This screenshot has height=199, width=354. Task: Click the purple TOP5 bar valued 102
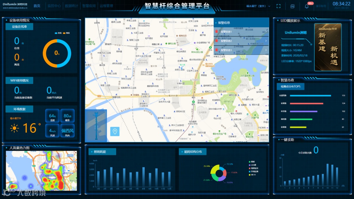(x=304, y=111)
